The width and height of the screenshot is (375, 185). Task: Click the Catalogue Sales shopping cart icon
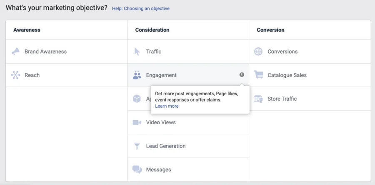[258, 75]
